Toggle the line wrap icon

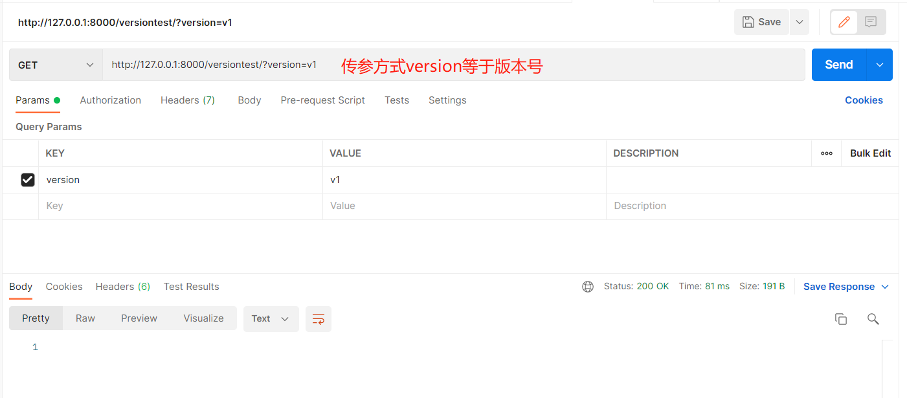point(319,319)
